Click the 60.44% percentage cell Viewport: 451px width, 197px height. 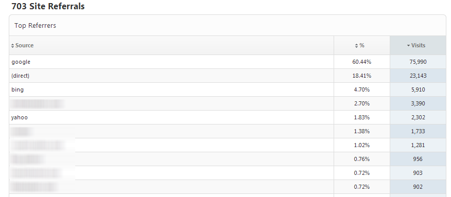pos(362,62)
